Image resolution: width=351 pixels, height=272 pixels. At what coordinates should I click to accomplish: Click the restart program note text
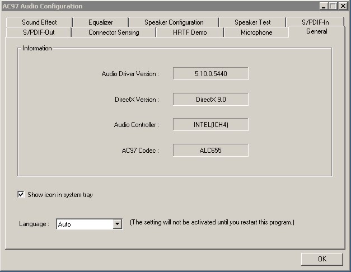click(212, 222)
